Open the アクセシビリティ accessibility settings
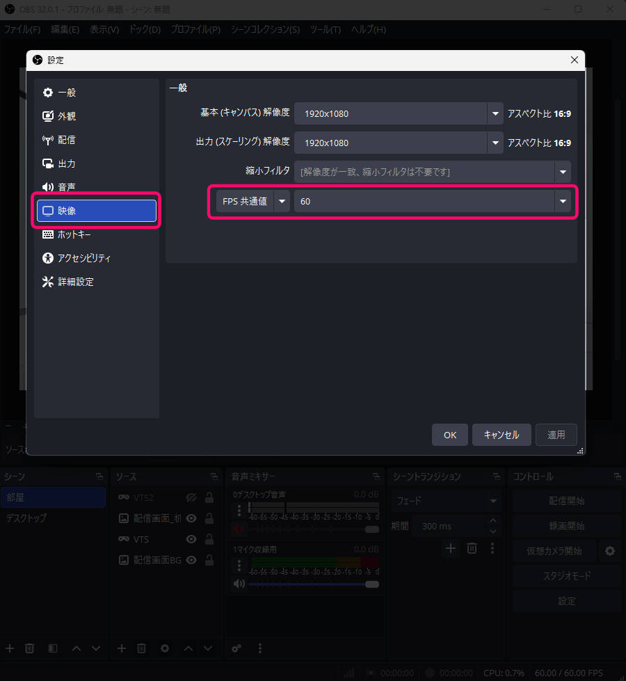The image size is (626, 681). [83, 258]
